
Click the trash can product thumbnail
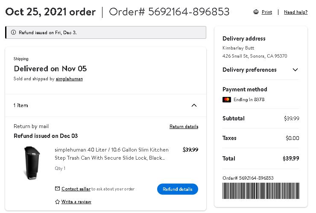(x=32, y=163)
